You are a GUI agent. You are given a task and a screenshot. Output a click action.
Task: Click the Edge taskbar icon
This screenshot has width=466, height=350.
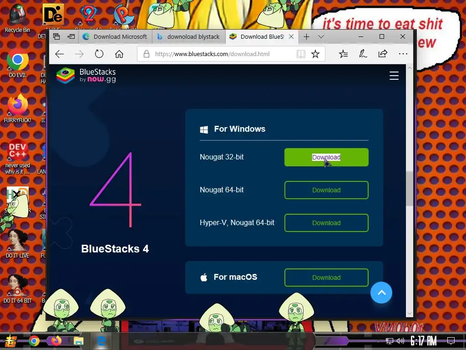pyautogui.click(x=101, y=341)
